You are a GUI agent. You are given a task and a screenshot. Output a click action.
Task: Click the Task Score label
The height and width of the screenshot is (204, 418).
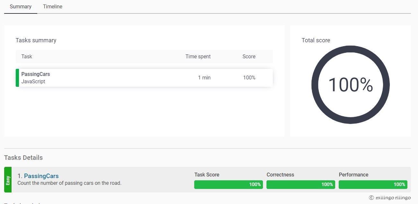pyautogui.click(x=207, y=175)
